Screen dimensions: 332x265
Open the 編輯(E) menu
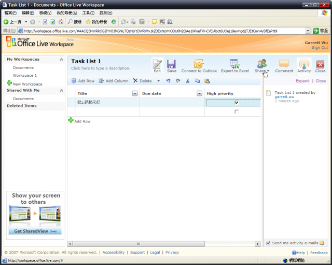(27, 13)
